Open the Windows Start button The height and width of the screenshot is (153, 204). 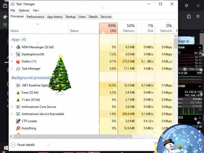pos(6,148)
